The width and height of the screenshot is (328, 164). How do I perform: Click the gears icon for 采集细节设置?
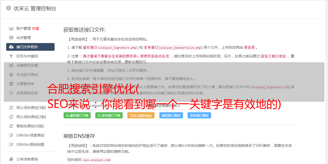pyautogui.click(x=11, y=65)
